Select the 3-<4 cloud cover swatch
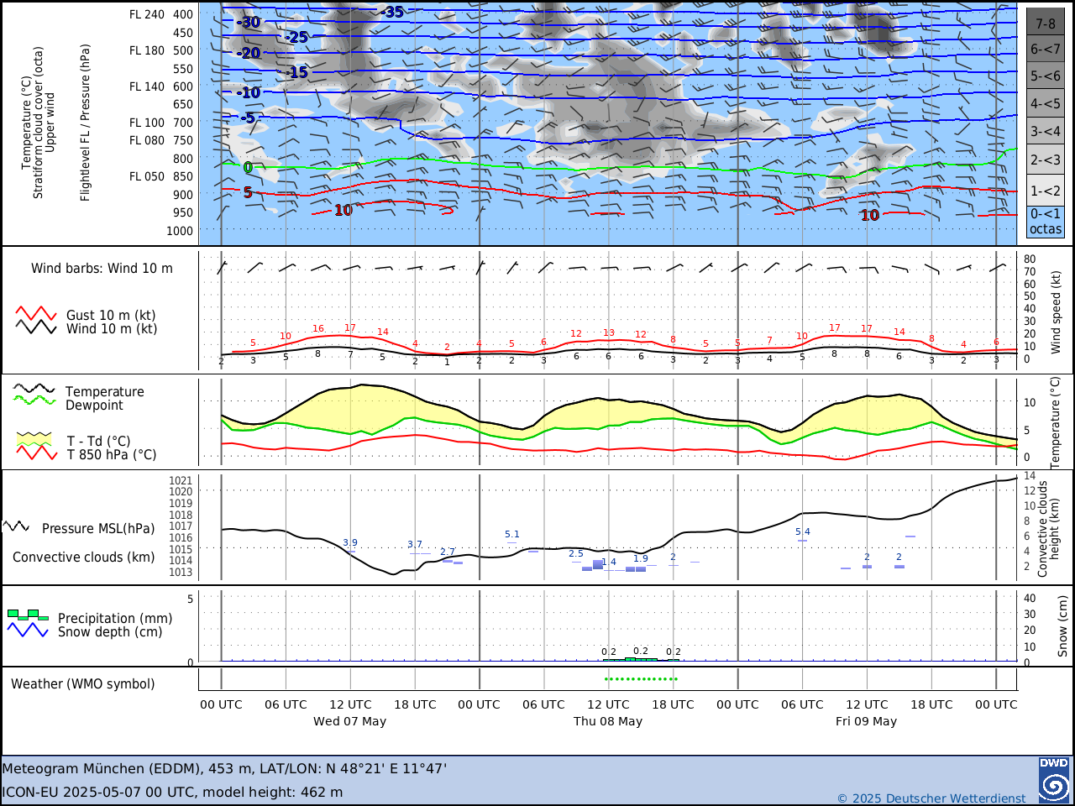Screen dimensions: 1075x806 (x=1045, y=132)
